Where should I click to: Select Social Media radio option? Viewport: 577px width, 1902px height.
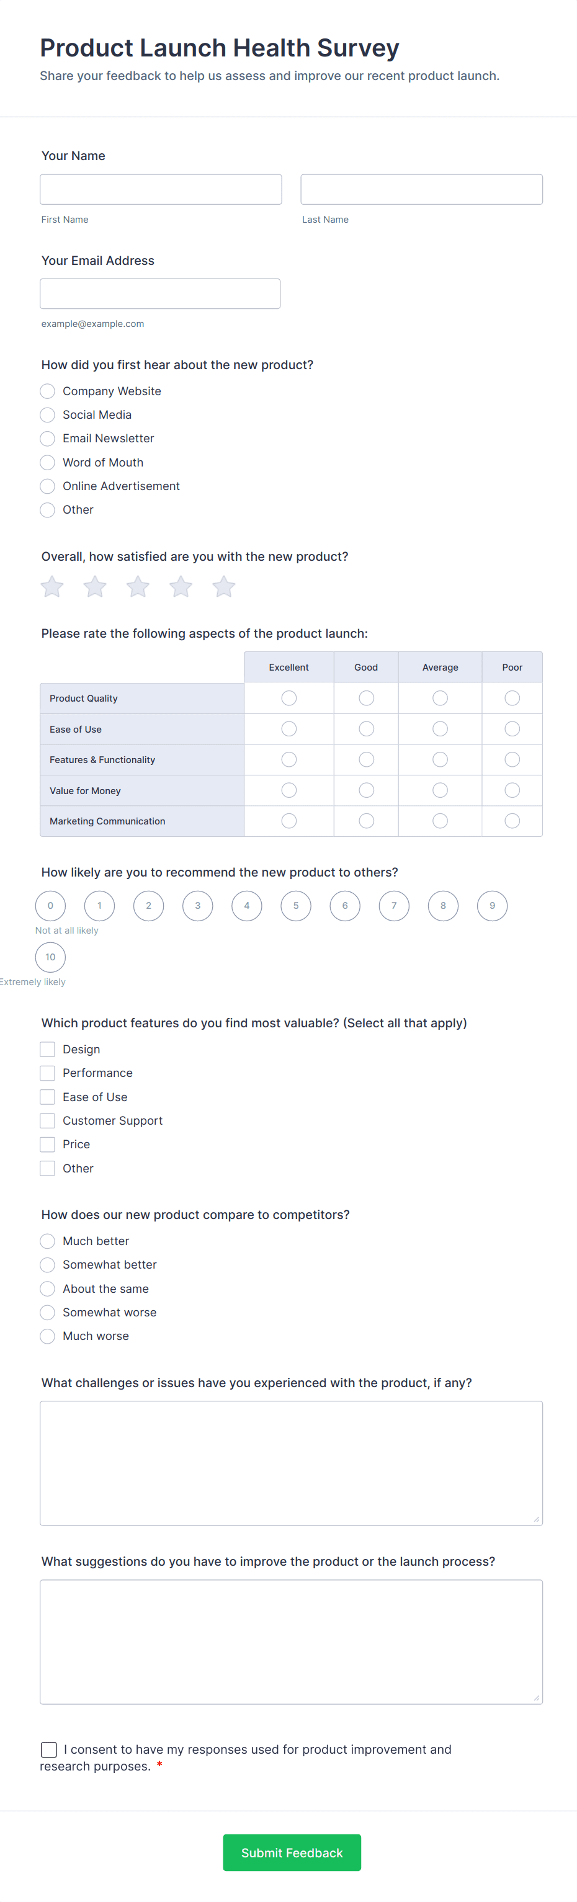tap(47, 415)
